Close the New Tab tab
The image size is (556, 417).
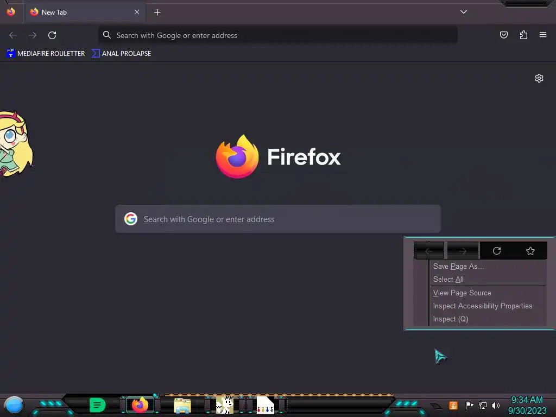pos(136,12)
